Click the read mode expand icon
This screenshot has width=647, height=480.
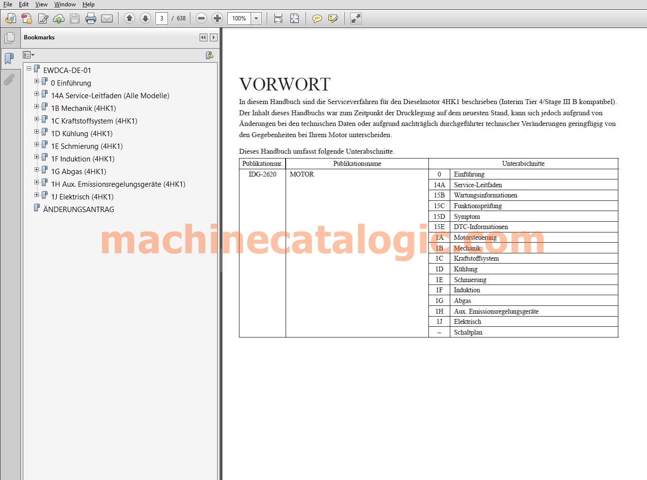pyautogui.click(x=356, y=18)
